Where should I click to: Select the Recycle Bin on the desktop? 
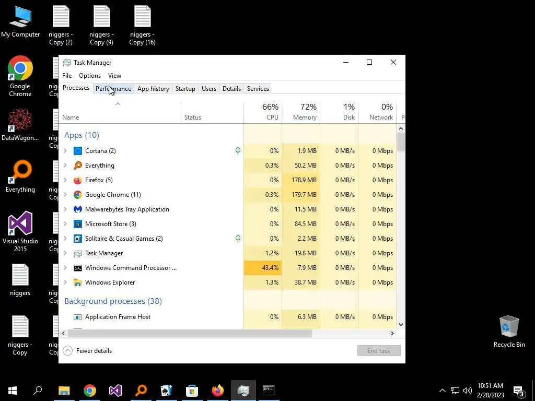point(509,332)
